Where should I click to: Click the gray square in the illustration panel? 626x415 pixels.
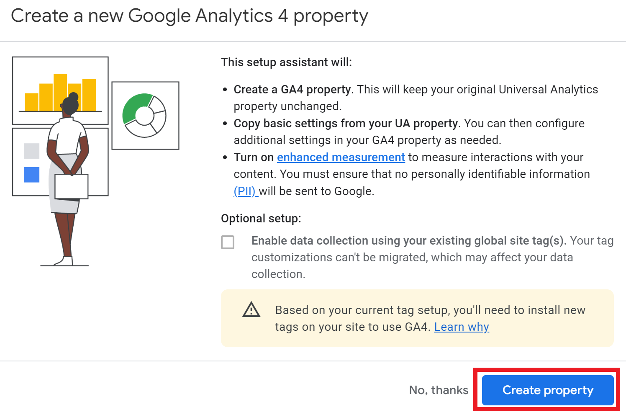[x=32, y=151]
